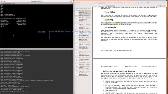
Task: Click the Done button in search bar
Action: point(164,6)
